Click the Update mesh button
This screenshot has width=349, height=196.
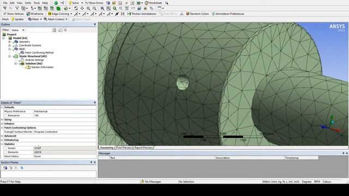pos(17,20)
